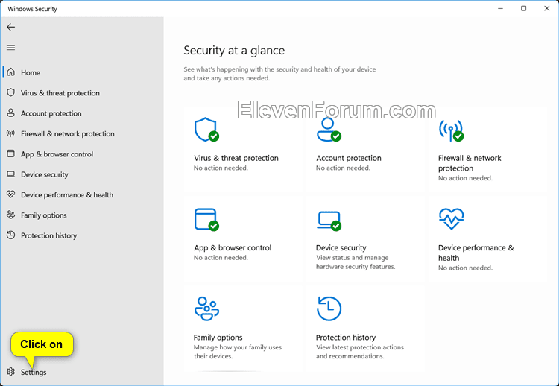Click the Windows Security title text
Viewport: 559px width, 386px height.
pos(33,9)
